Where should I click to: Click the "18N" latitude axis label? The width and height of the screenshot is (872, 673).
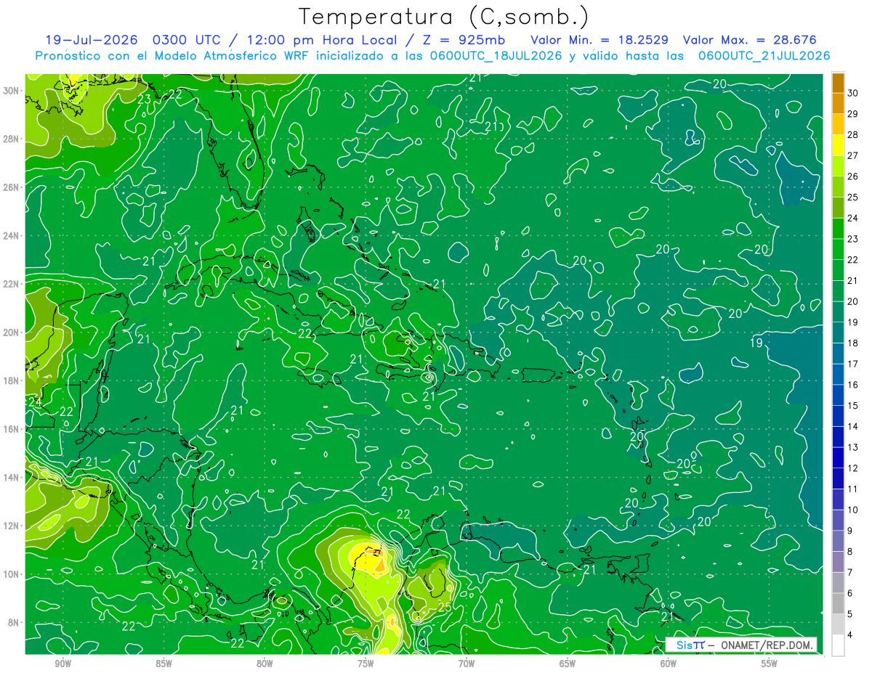click(10, 380)
